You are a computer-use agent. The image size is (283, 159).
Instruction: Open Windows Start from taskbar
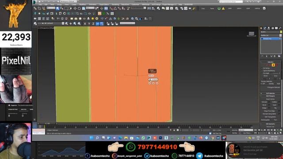coord(92,138)
